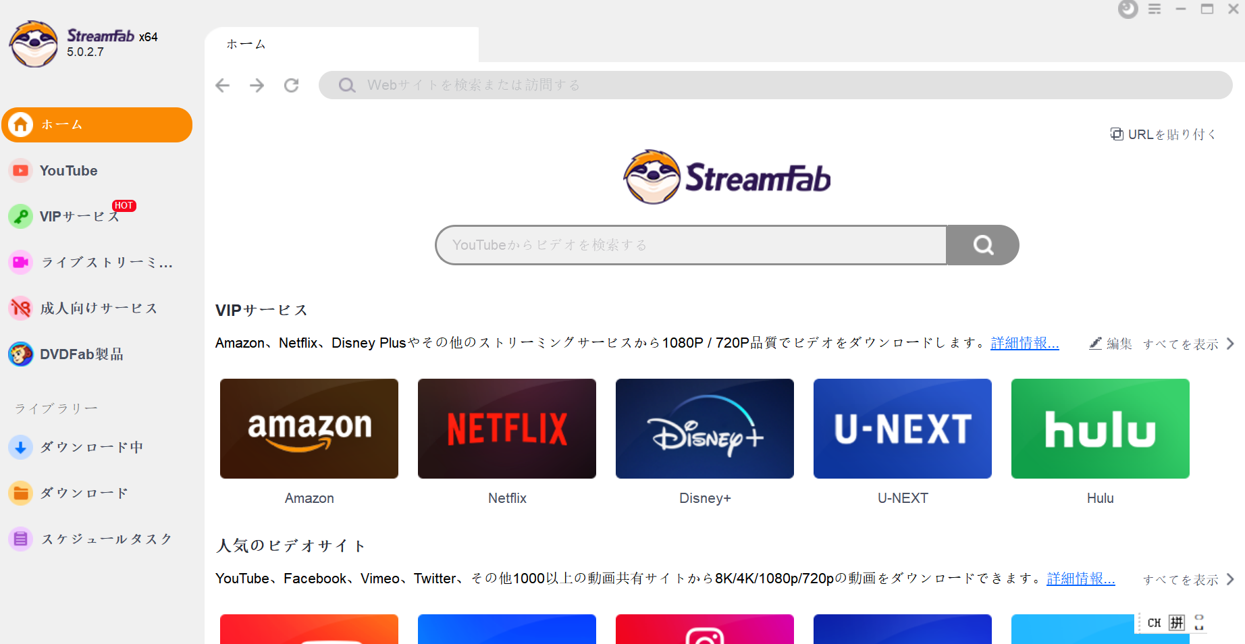Click the green key VIP icon
The image size is (1245, 644).
coord(21,217)
